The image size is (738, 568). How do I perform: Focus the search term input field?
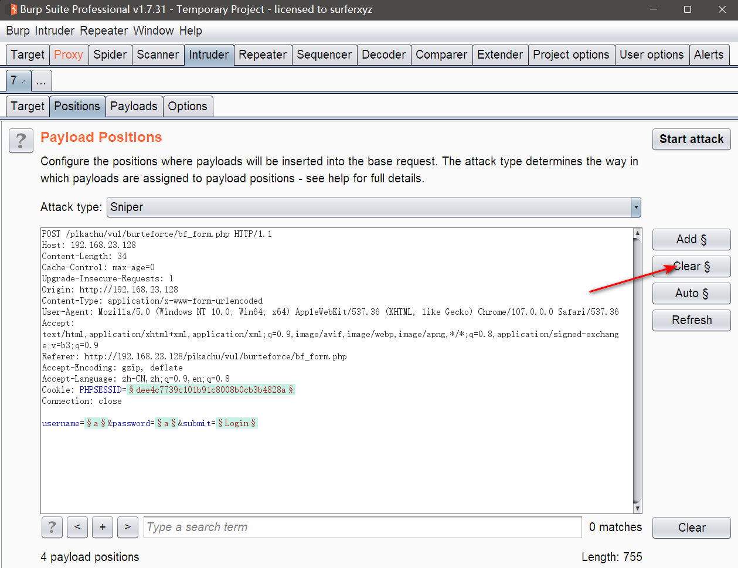[x=362, y=527]
